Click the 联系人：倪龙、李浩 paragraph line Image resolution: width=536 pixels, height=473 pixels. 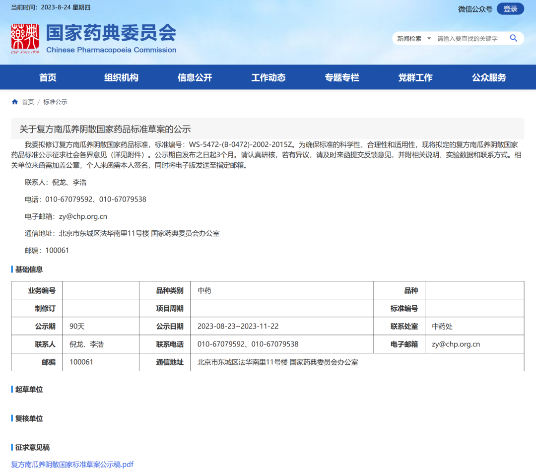pyautogui.click(x=56, y=183)
